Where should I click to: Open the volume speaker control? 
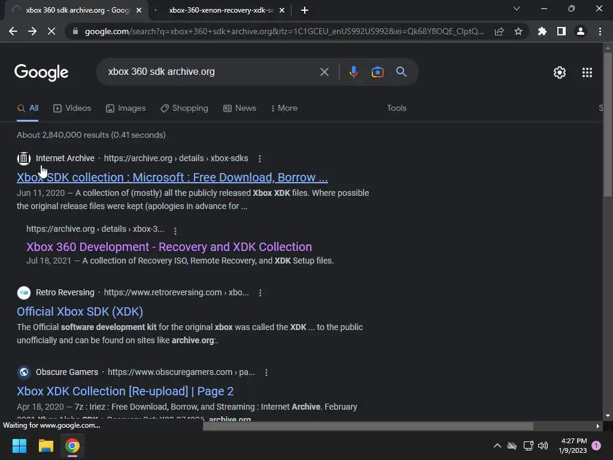(x=543, y=446)
